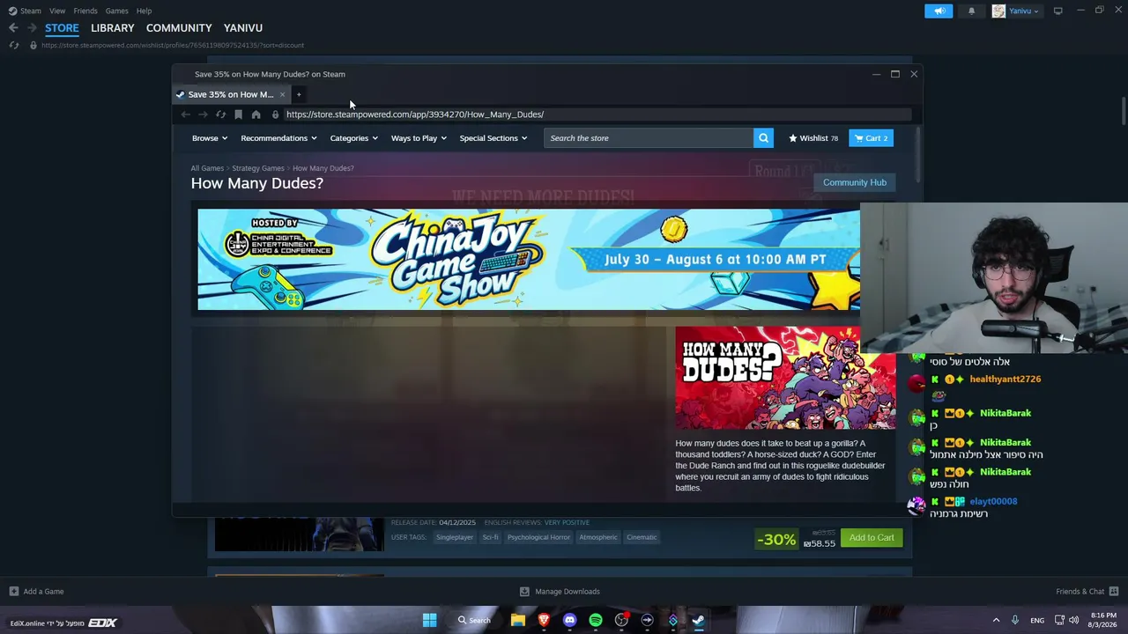Open the Help menu
The image size is (1128, 634).
(x=144, y=11)
